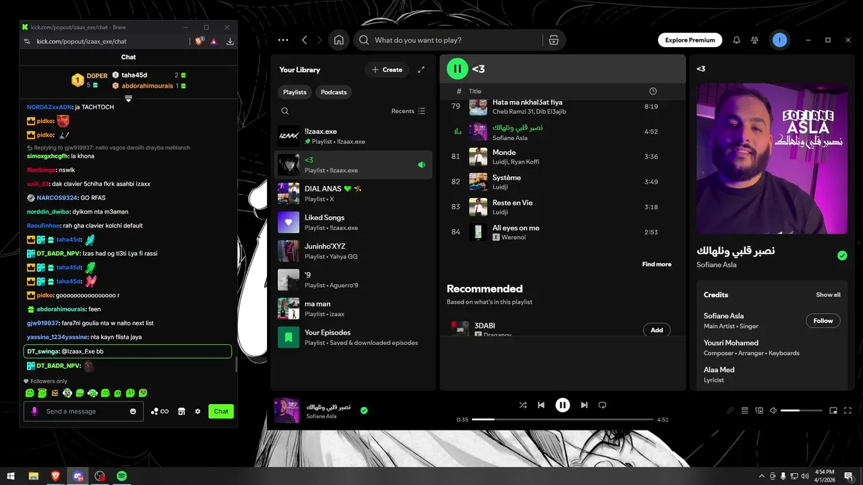Open the !Izaax.exe playlist in library
This screenshot has width=863, height=485.
coord(354,136)
